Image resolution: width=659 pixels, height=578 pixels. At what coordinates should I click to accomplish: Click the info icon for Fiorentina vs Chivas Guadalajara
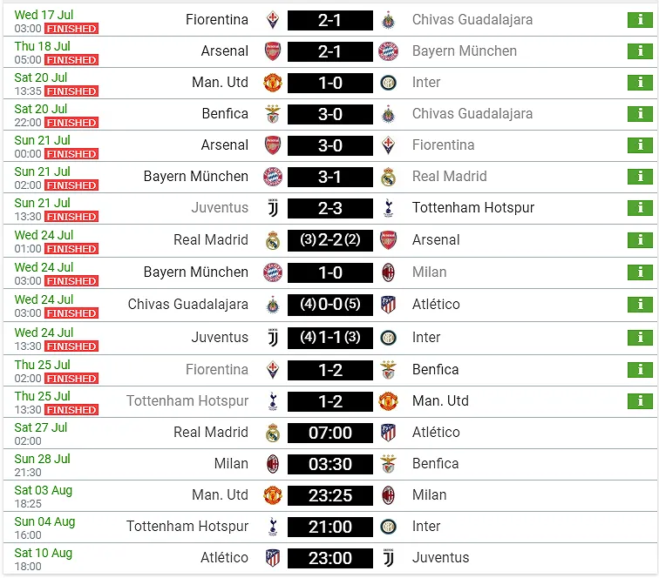pyautogui.click(x=640, y=20)
